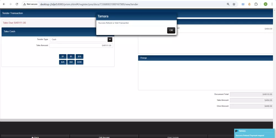Click the Tamara success notification toast
Viewport: 276px width, 138px height.
[x=254, y=133]
